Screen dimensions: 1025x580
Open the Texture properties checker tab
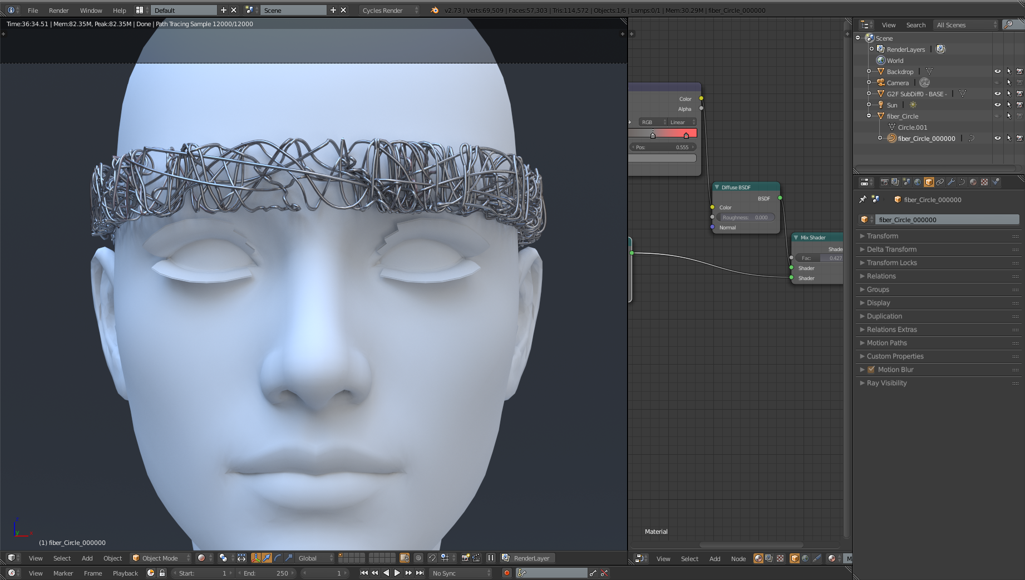[x=984, y=182]
